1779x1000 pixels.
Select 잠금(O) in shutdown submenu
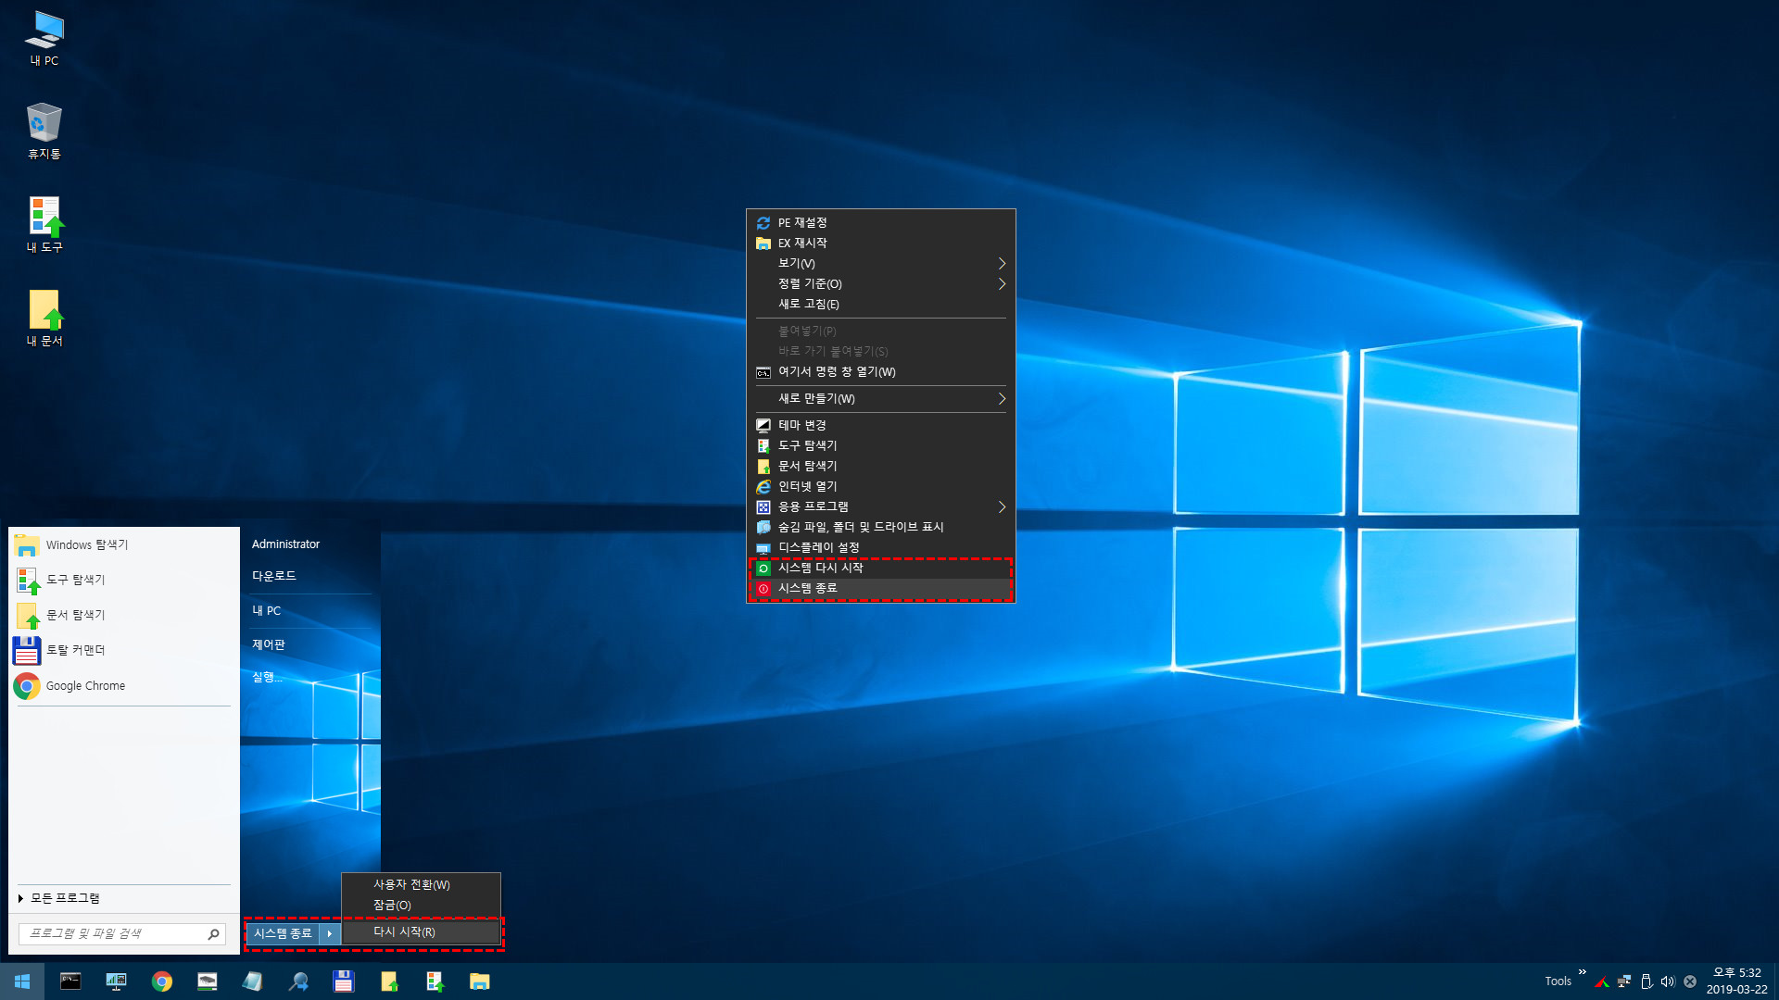tap(421, 906)
